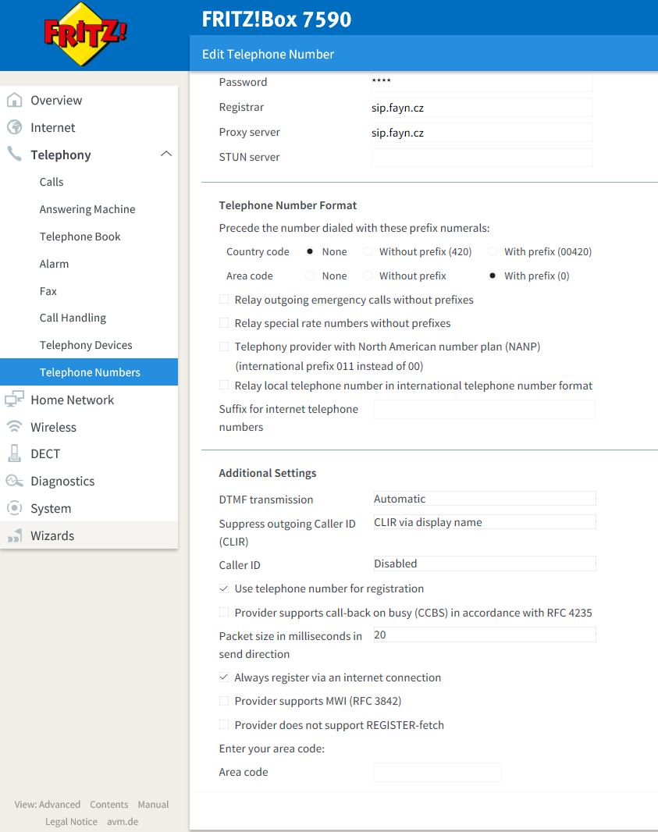Enable Provider does not support REGISTER-fetch
This screenshot has width=658, height=832.
224,724
